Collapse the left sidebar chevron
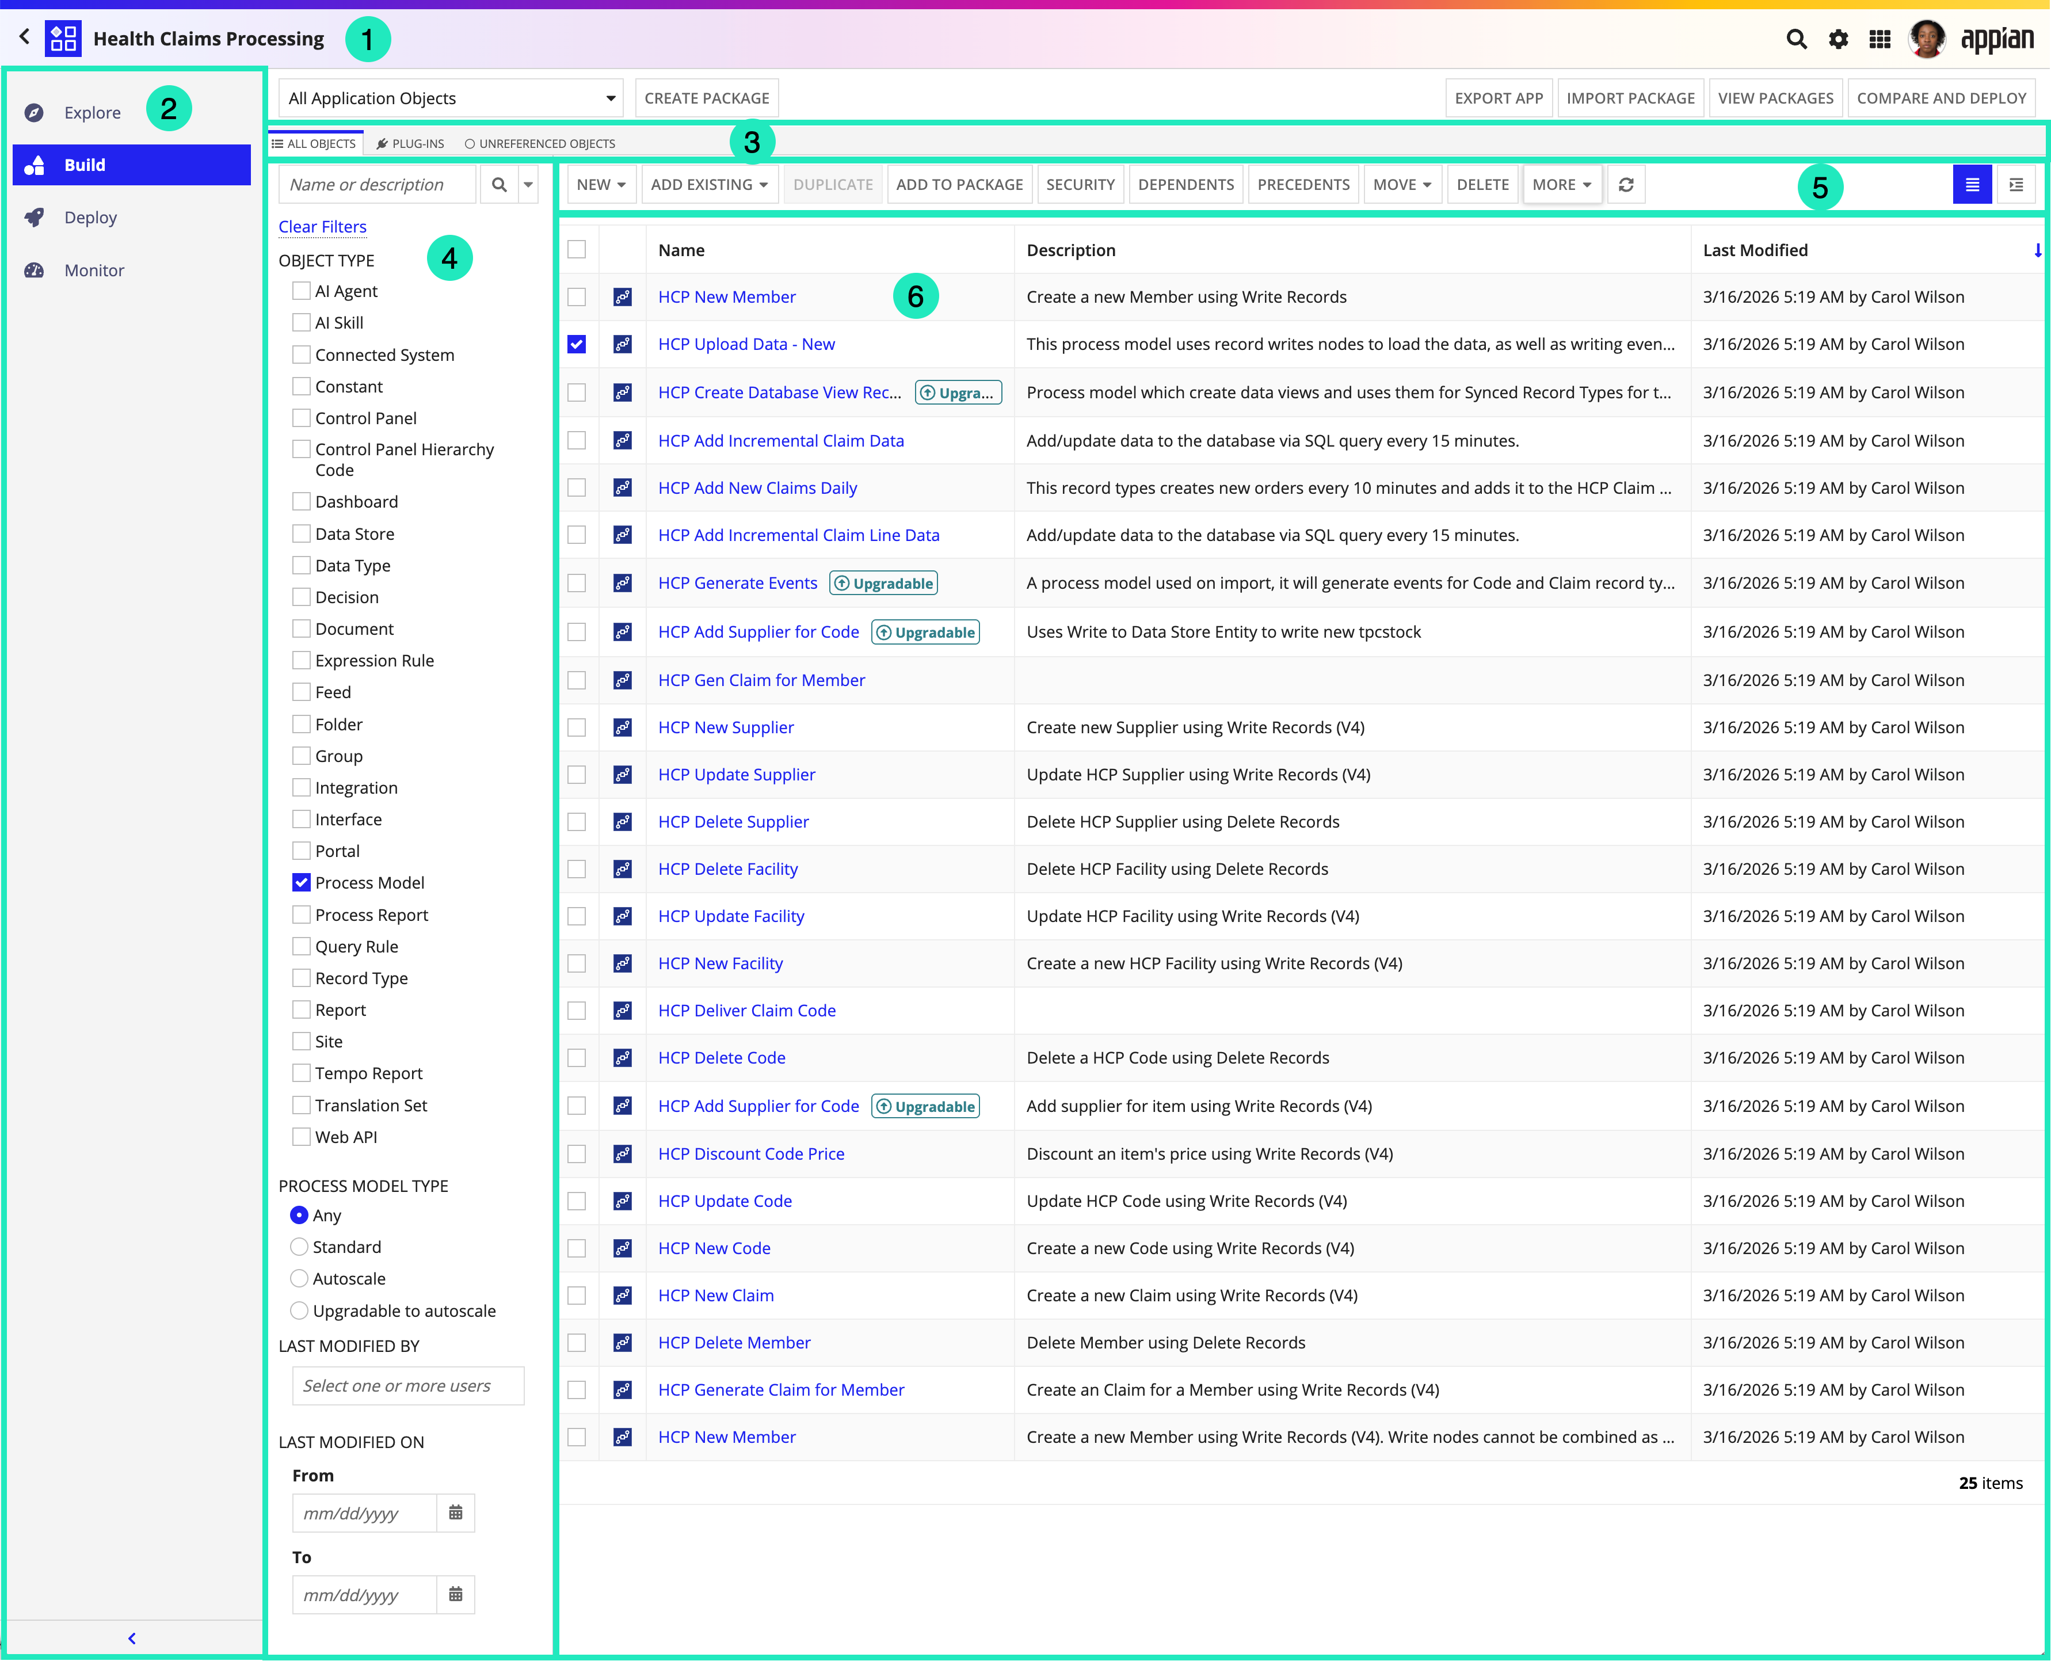Image resolution: width=2051 pixels, height=1661 pixels. coord(132,1638)
